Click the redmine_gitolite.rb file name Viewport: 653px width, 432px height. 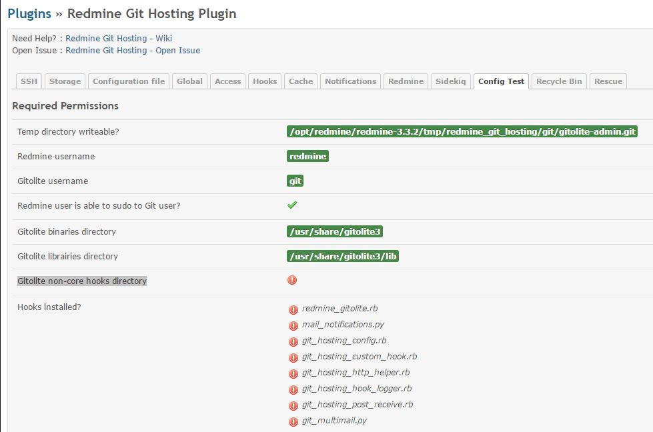340,309
